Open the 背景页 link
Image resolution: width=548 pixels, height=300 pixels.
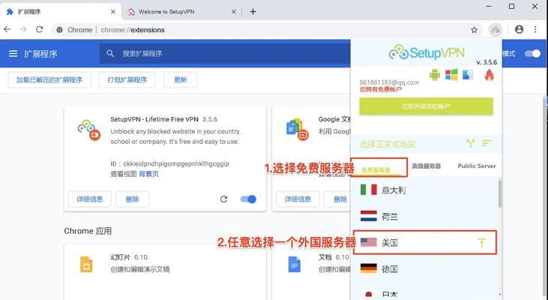(149, 174)
